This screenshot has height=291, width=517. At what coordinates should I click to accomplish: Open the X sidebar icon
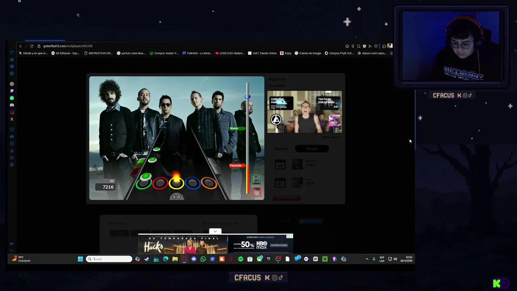pyautogui.click(x=12, y=119)
